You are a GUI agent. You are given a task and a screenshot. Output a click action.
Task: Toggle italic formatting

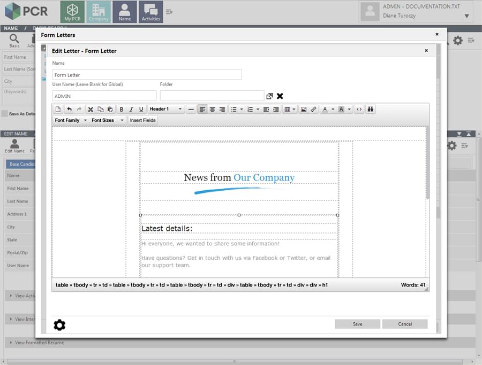[x=131, y=109]
